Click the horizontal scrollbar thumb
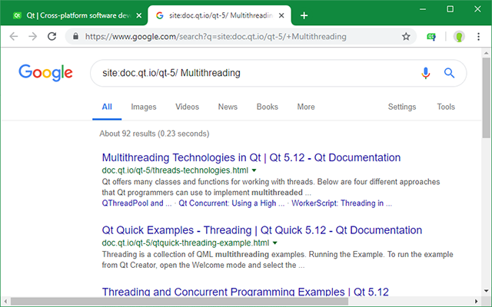 179,302
